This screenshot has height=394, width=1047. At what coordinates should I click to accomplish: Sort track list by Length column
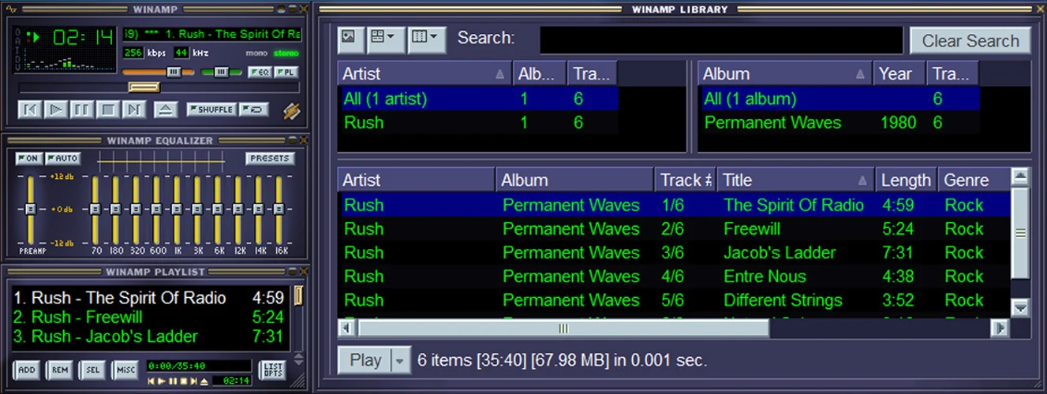(907, 180)
